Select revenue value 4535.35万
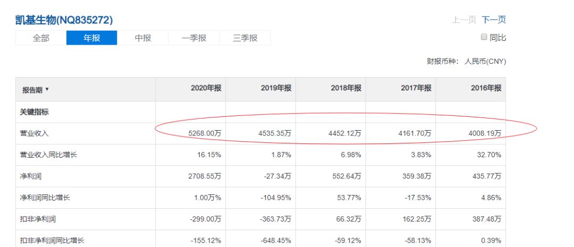Viewport: 574px width, 247px height. coord(275,133)
